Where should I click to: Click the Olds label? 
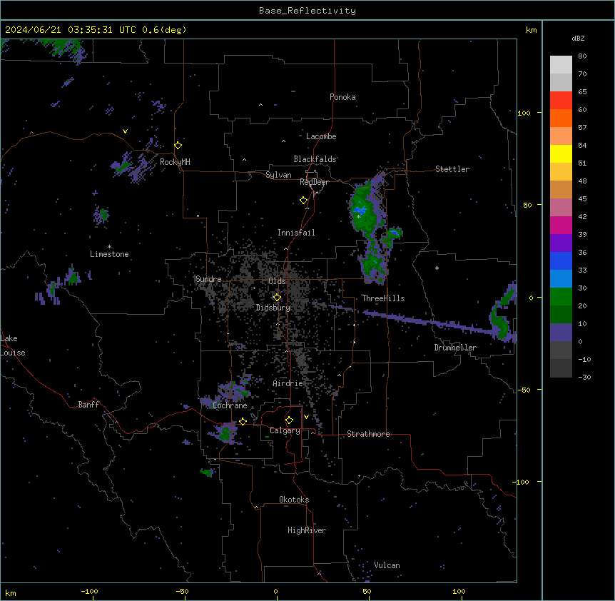pyautogui.click(x=277, y=281)
